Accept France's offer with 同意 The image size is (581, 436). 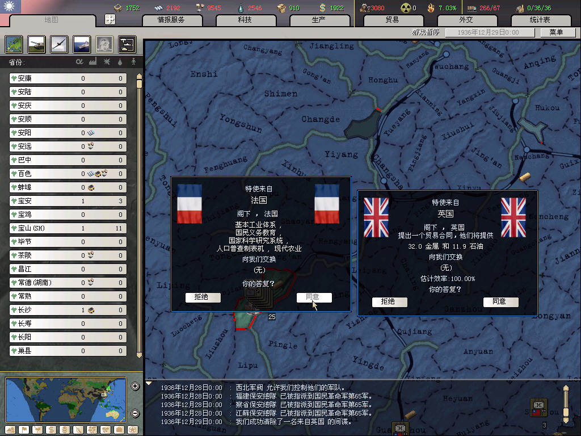pyautogui.click(x=314, y=297)
